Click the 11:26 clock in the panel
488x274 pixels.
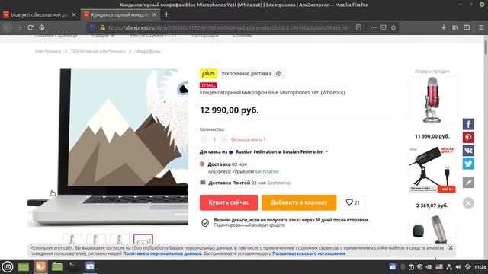point(480,267)
